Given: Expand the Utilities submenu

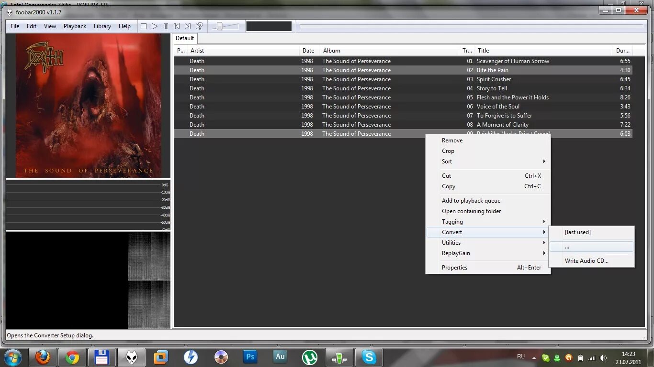Looking at the screenshot, I should pyautogui.click(x=488, y=243).
